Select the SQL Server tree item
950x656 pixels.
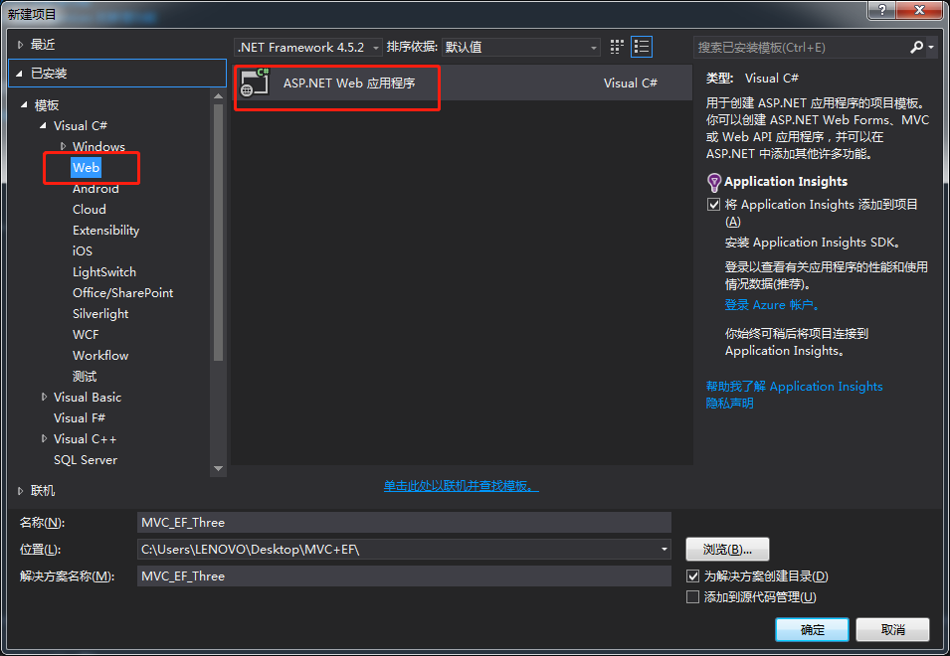(86, 460)
